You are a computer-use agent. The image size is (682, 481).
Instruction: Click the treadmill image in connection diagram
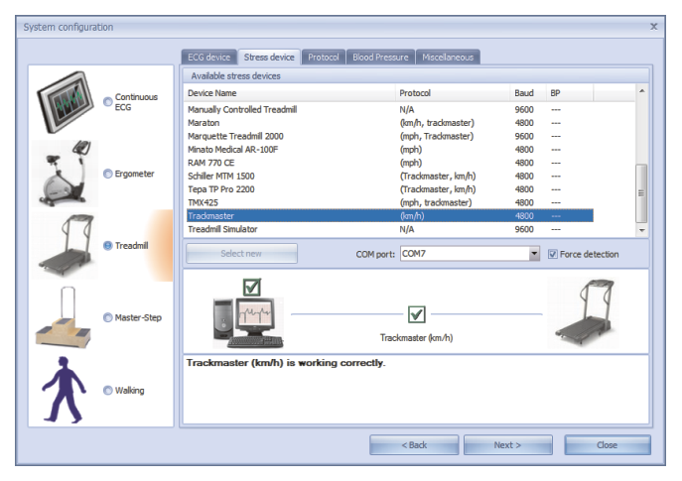tap(584, 312)
